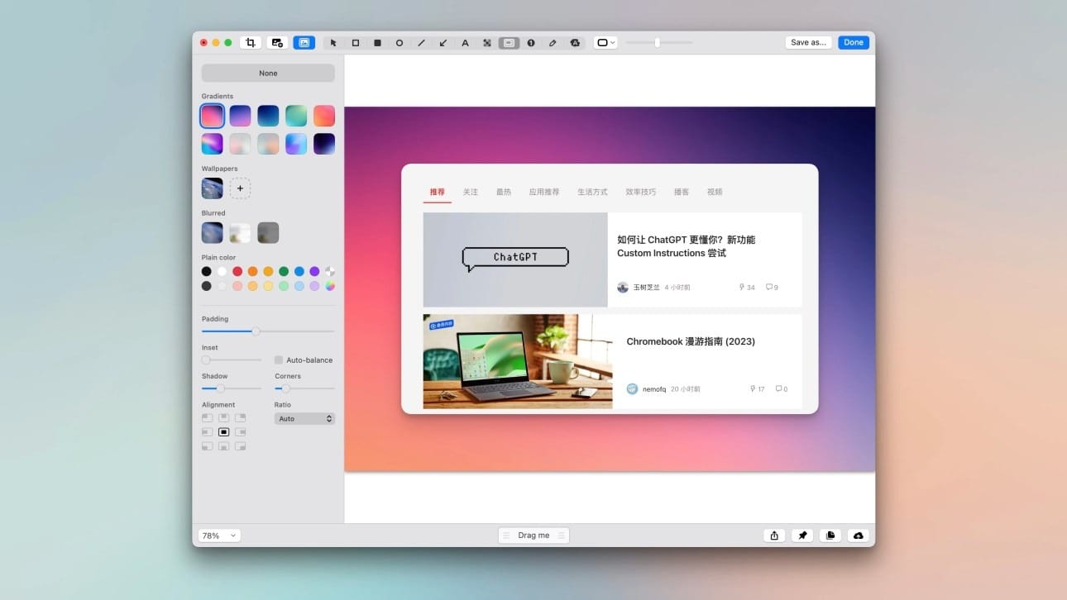Select the crop tool in the toolbar
Screen dimensions: 1067x600
[x=250, y=43]
